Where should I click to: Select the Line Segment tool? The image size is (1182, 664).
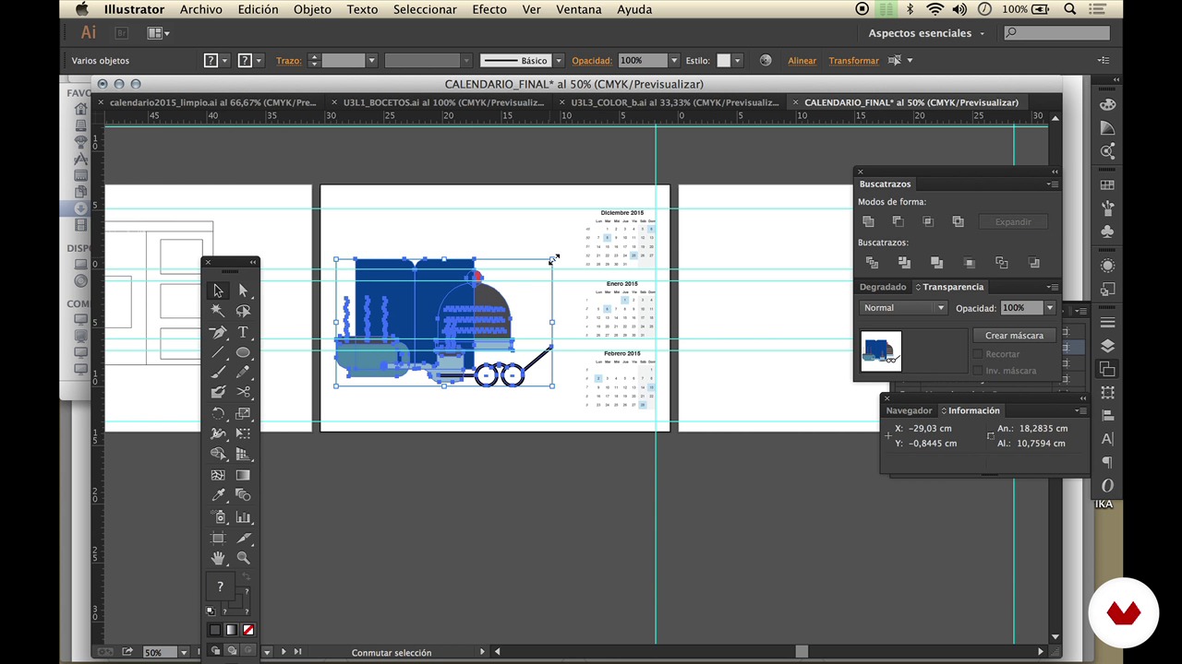[218, 352]
